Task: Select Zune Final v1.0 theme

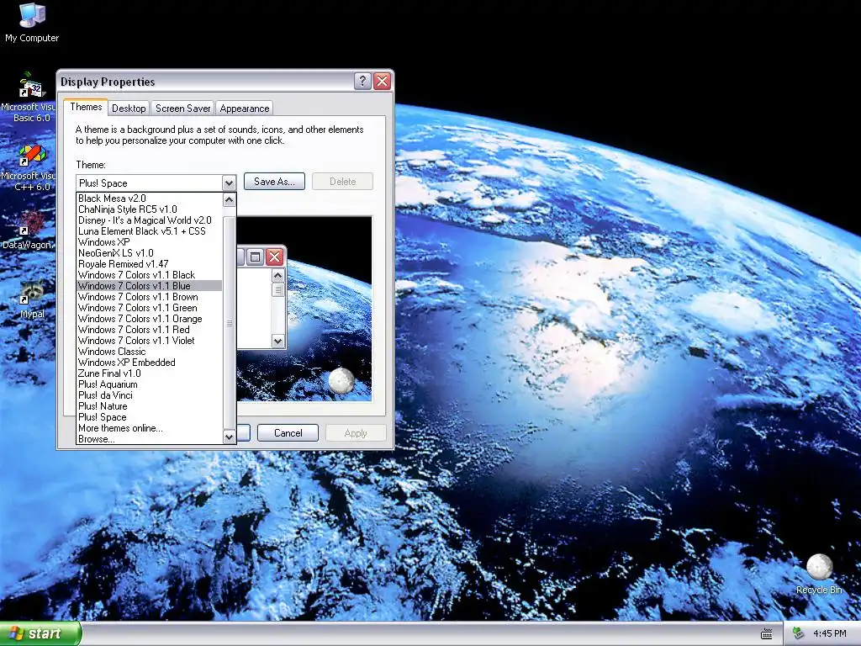Action: [x=150, y=373]
